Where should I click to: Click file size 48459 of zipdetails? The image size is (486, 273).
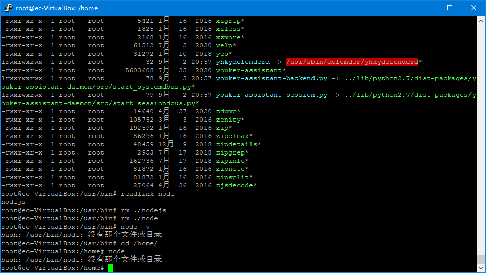click(x=144, y=144)
